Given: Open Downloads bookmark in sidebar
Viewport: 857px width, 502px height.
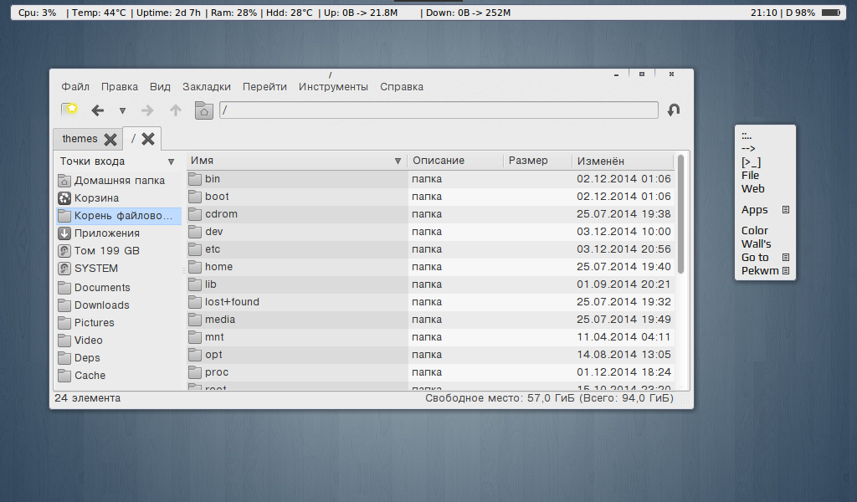Looking at the screenshot, I should coord(119,305).
